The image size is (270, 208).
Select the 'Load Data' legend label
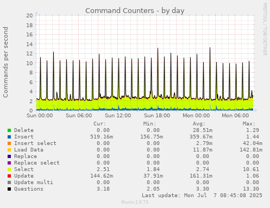(29, 150)
